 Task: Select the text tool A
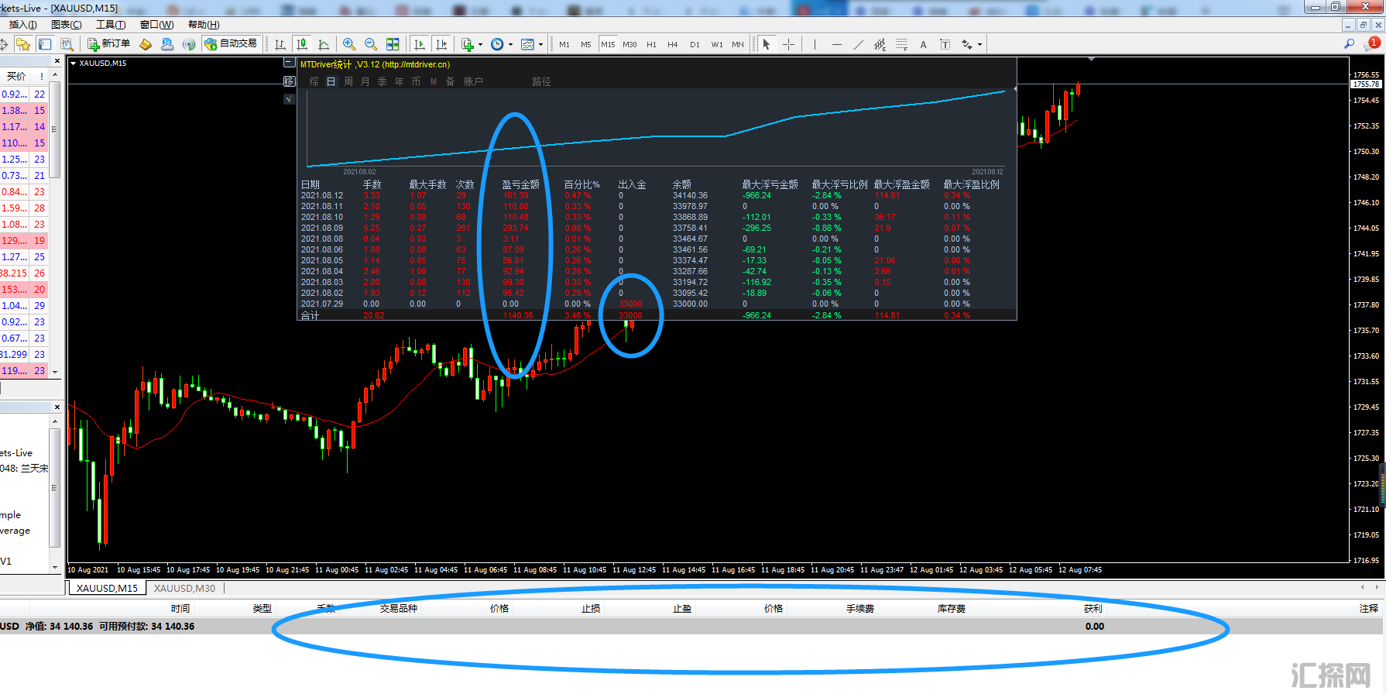click(x=923, y=44)
